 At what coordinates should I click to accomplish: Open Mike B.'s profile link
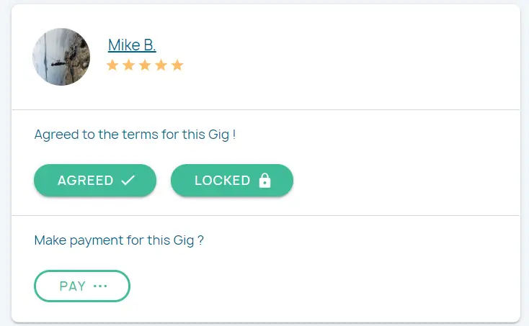pos(132,45)
